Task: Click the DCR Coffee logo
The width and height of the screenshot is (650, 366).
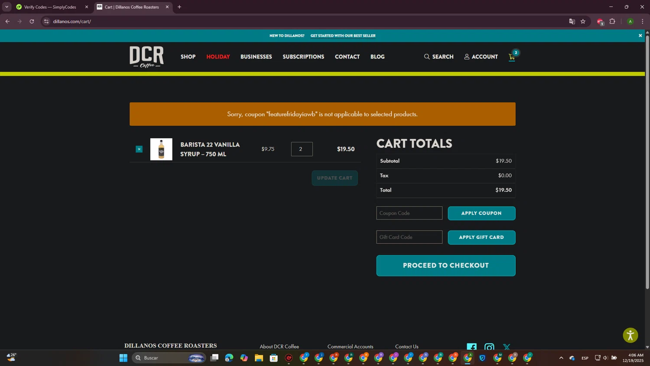Action: point(146,57)
